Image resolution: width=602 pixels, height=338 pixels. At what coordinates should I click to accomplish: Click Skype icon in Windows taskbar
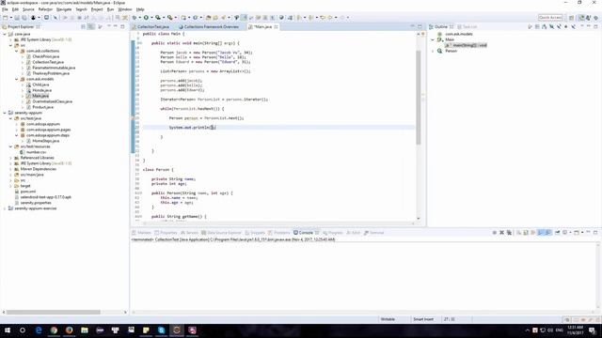coord(161,330)
